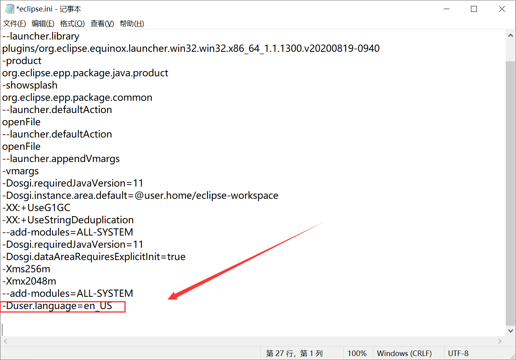Click the line "-Xmx2048m"
The width and height of the screenshot is (516, 360).
29,281
